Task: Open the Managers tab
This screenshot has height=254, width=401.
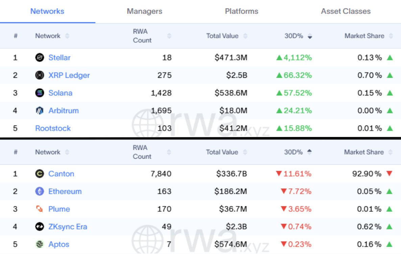Action: pos(144,11)
